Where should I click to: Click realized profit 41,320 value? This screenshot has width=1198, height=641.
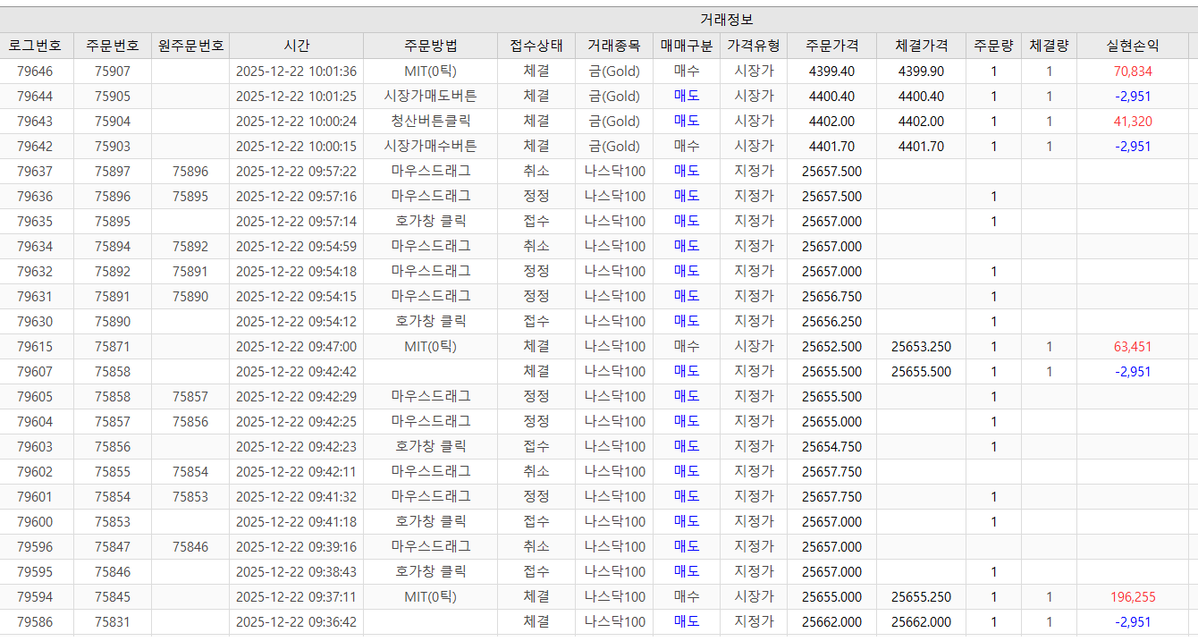click(1132, 122)
